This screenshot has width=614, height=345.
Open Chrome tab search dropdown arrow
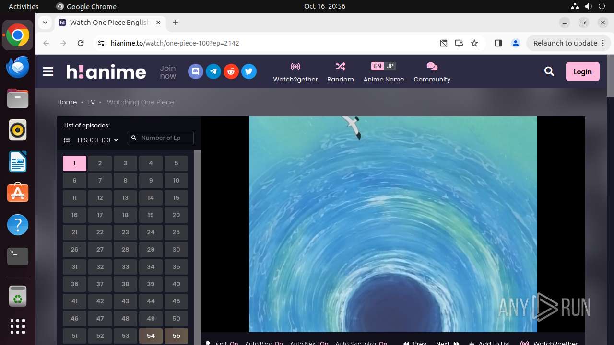tap(45, 23)
